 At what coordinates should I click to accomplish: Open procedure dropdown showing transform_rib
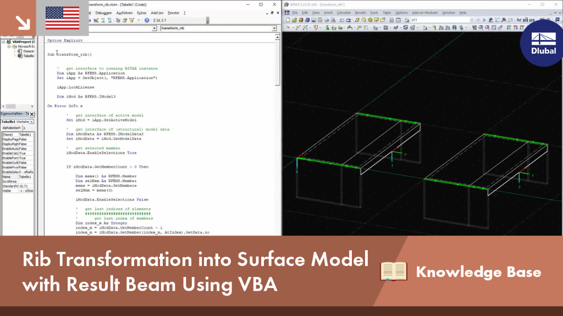pos(274,28)
